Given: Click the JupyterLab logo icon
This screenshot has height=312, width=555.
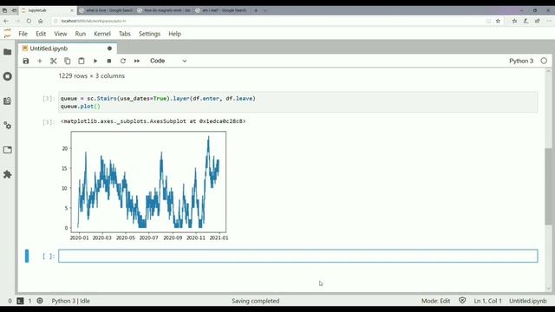Looking at the screenshot, I should pos(8,34).
